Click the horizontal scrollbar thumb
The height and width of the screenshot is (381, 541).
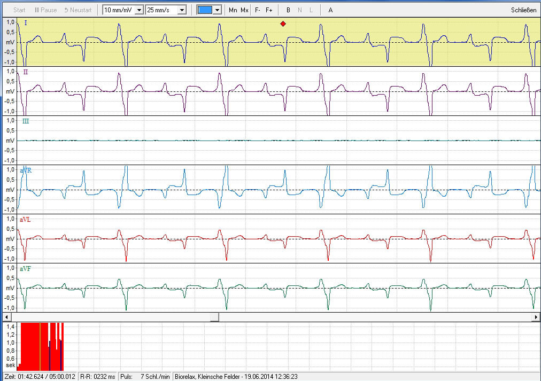214,317
